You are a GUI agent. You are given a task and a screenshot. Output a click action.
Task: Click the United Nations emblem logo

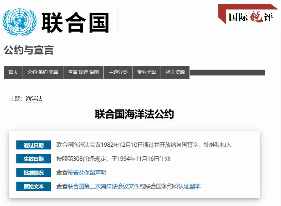(x=19, y=22)
